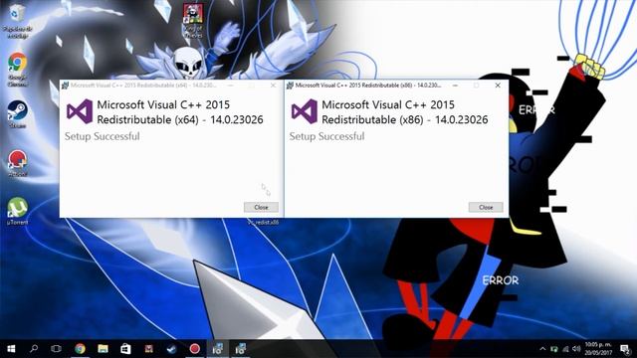Image resolution: width=637 pixels, height=358 pixels.
Task: Click the rightmost setup installer taskbar icon
Action: tap(241, 349)
